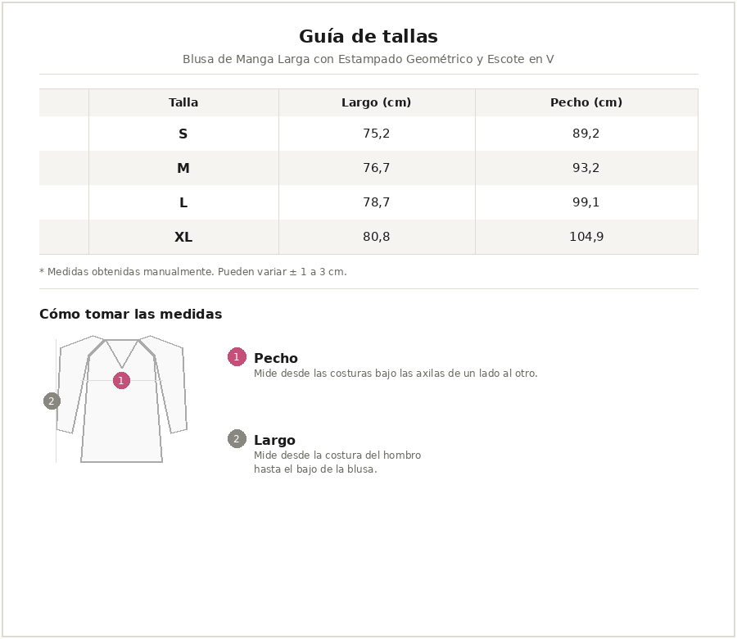Click the L size row label
The width and height of the screenshot is (737, 639).
pos(183,202)
